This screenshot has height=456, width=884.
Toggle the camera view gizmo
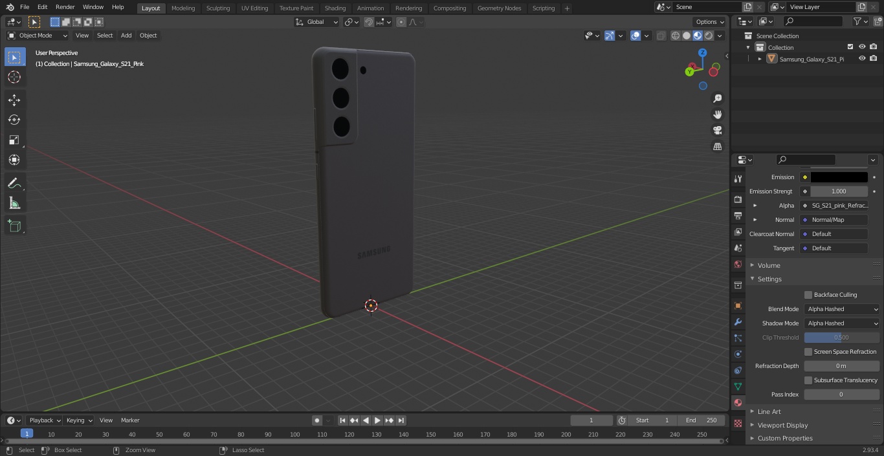(718, 130)
